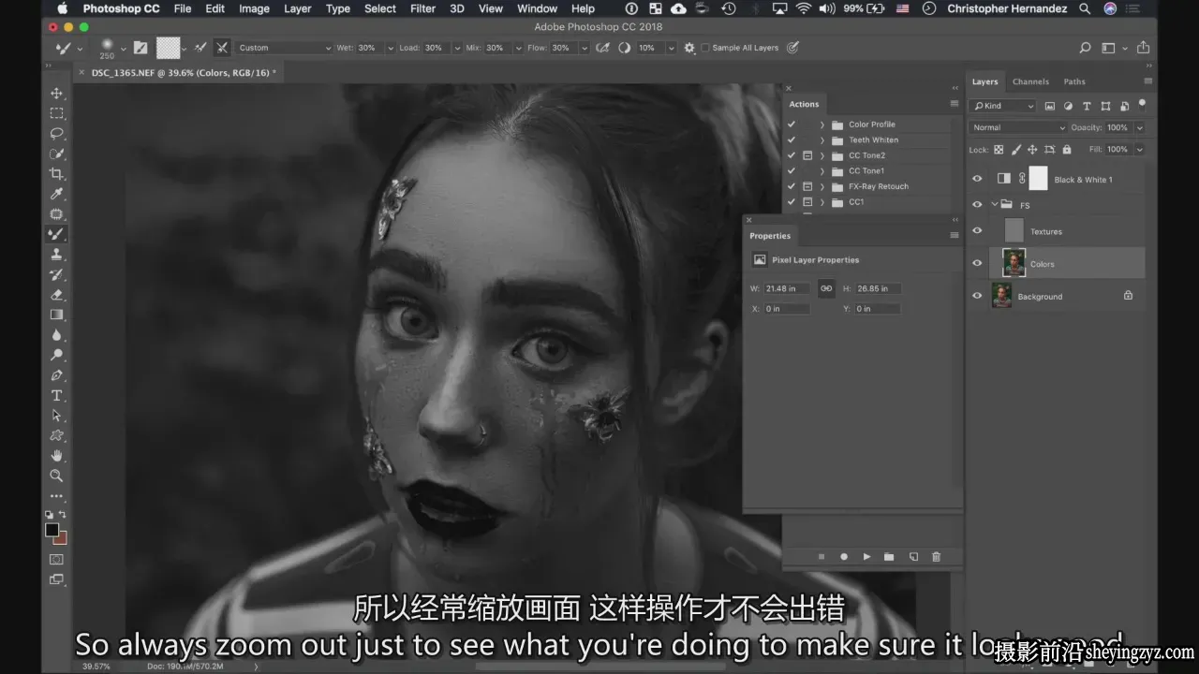The image size is (1199, 674).
Task: Collapse the FS layer group
Action: (x=994, y=204)
